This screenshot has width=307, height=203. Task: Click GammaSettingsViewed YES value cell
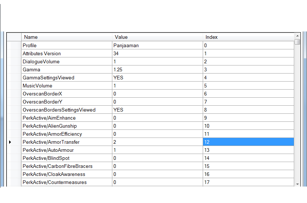[157, 78]
